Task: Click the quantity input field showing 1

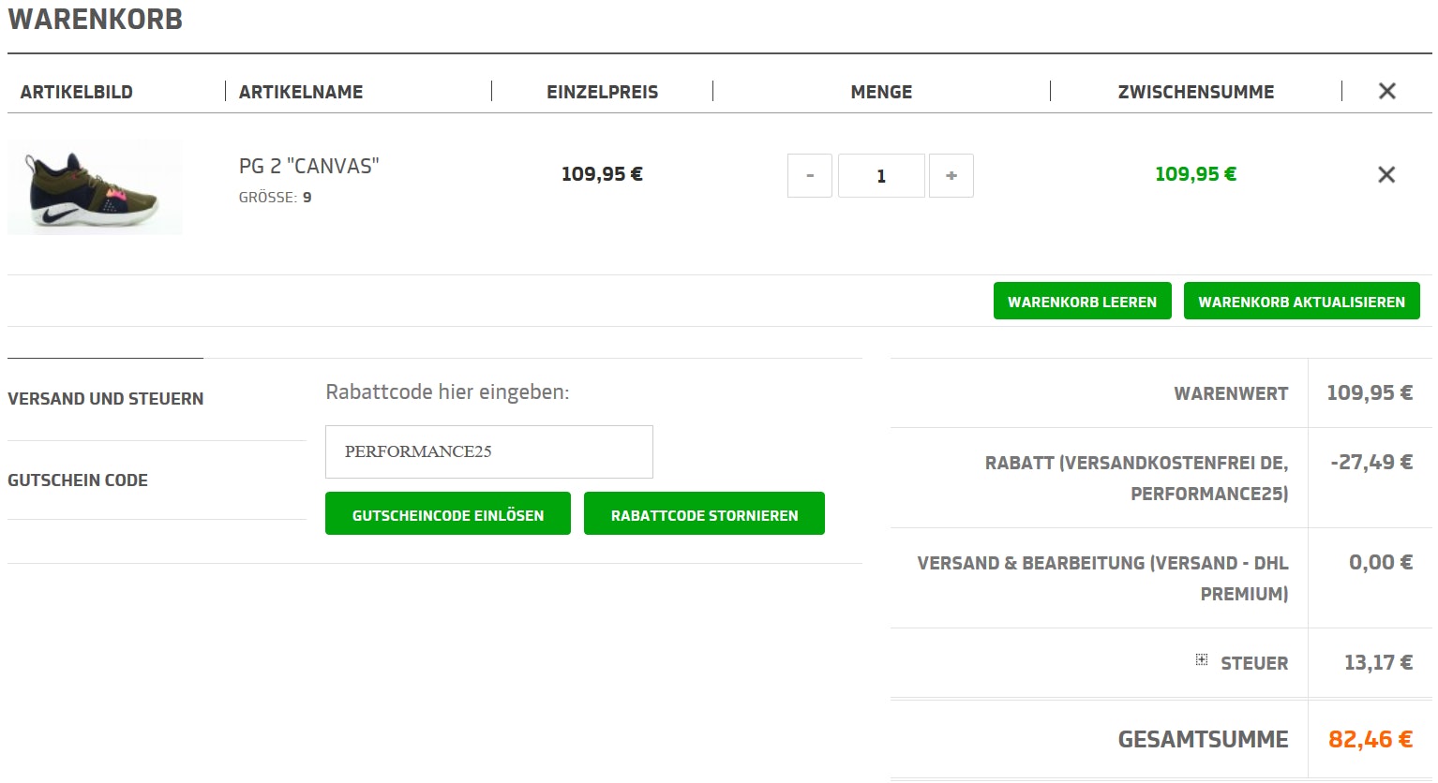Action: click(x=880, y=176)
